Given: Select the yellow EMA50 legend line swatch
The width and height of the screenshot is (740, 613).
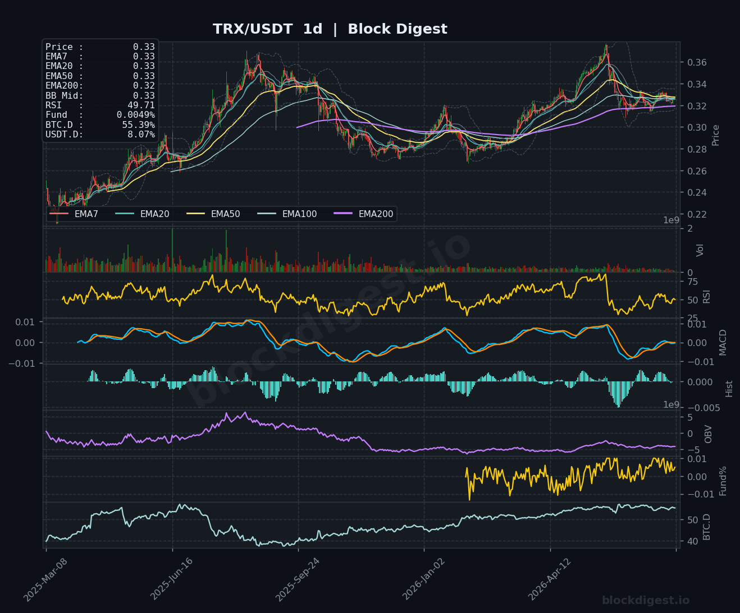Looking at the screenshot, I should click(195, 214).
